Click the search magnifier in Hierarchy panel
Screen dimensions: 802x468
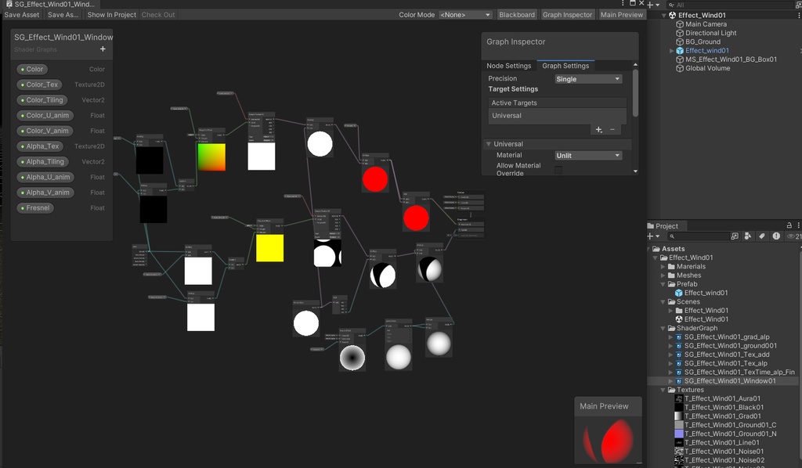coord(671,5)
